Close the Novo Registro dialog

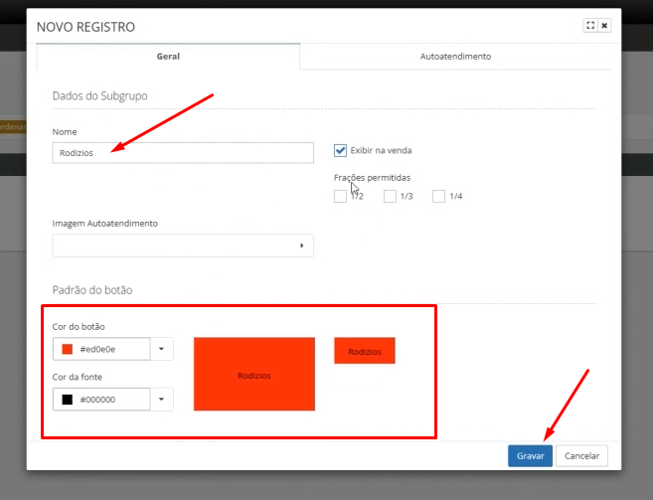coord(604,26)
